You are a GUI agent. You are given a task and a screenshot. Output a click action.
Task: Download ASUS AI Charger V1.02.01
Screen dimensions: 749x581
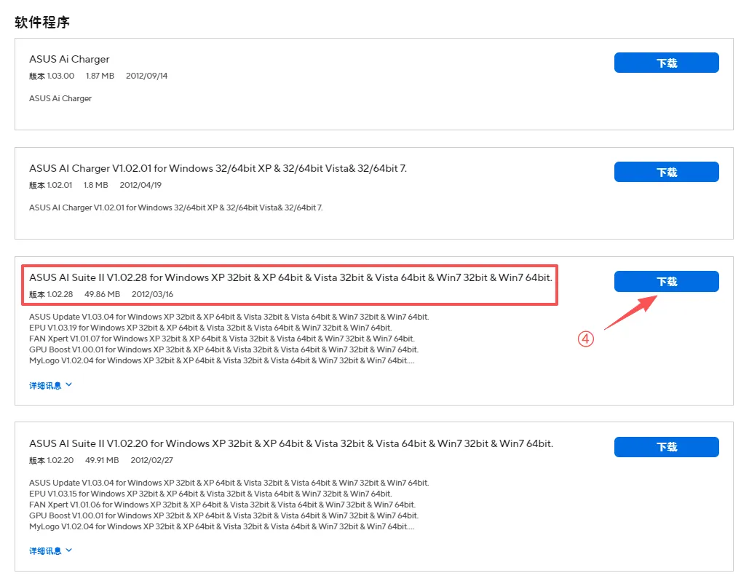click(x=666, y=172)
